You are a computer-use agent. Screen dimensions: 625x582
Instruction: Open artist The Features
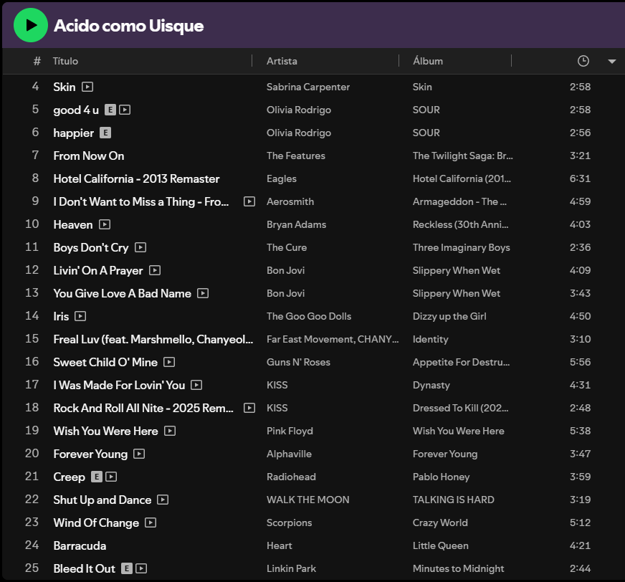tap(296, 156)
